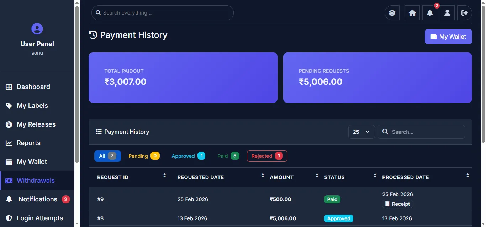Select the Paid filter tab

click(x=228, y=156)
